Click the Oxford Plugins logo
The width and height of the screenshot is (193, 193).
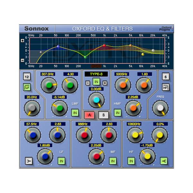point(167,28)
